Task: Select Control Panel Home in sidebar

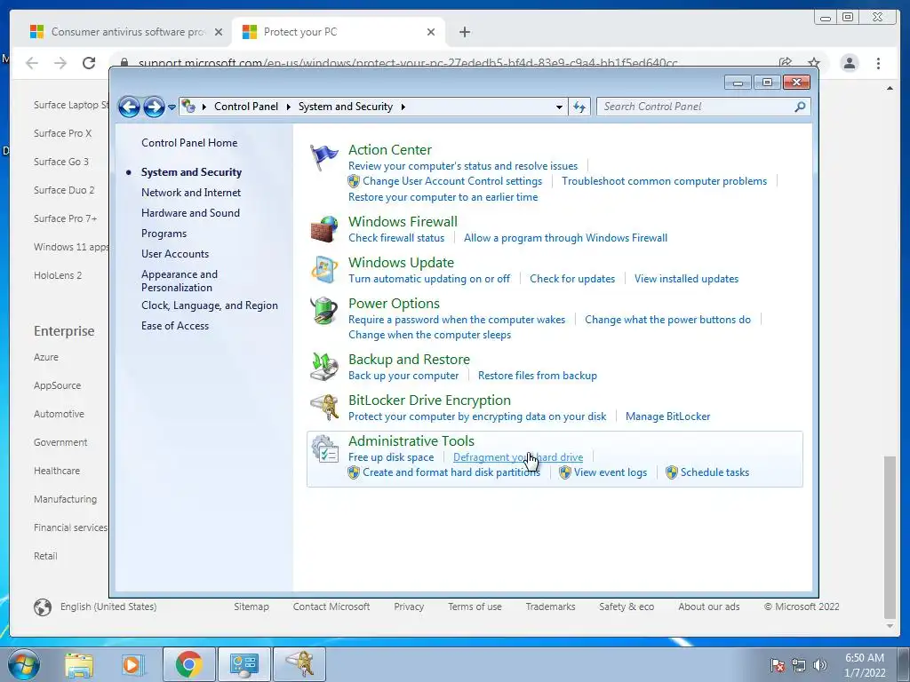Action: [189, 143]
